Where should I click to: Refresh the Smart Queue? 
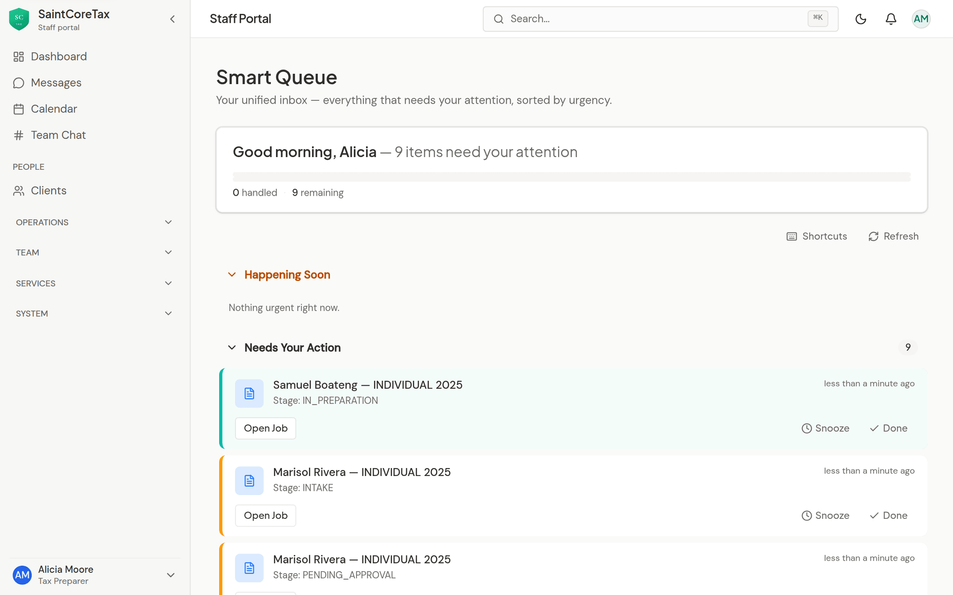pyautogui.click(x=893, y=236)
